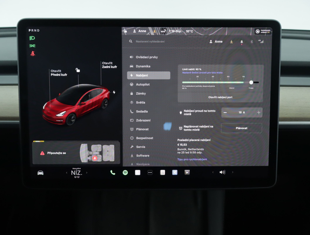The image size is (310, 235).
Task: Open the Anne profile in map status bar
Action: click(x=140, y=31)
